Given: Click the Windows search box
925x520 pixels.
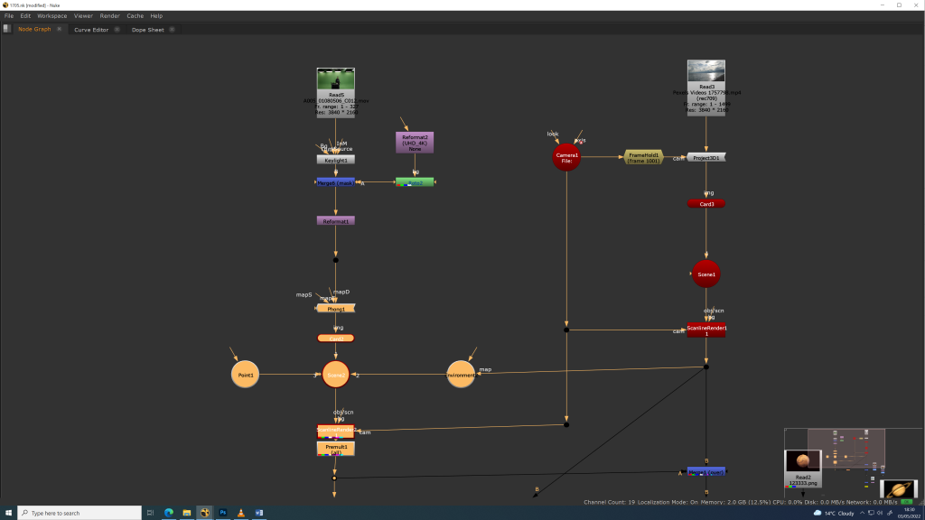Looking at the screenshot, I should tap(79, 513).
